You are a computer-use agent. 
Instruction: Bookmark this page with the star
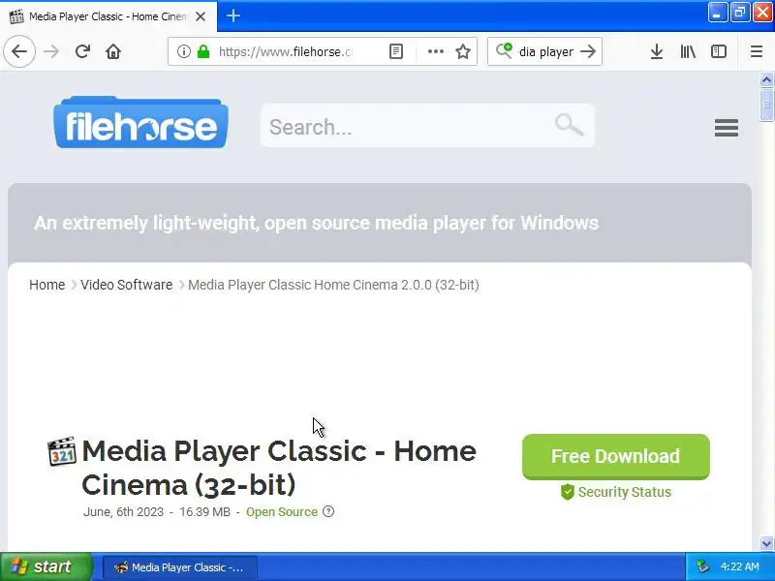[x=463, y=51]
